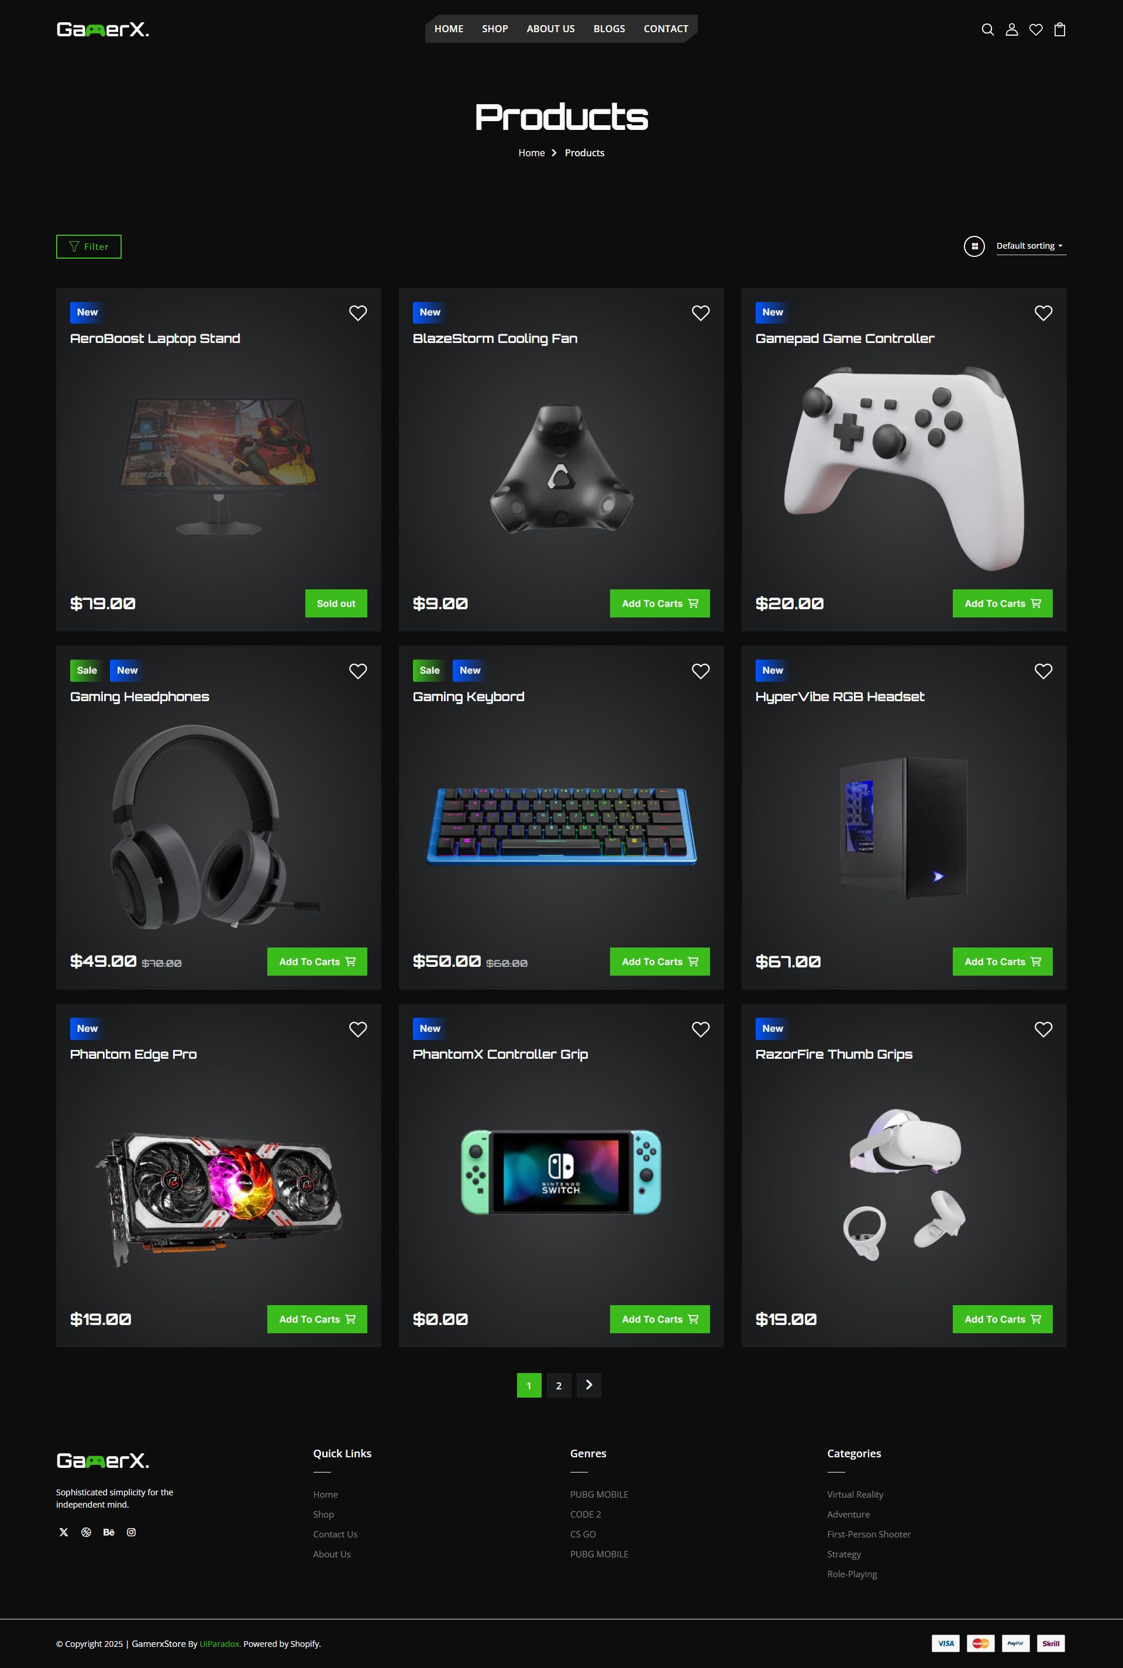Toggle wishlist heart on Gaming Headphones

(x=358, y=671)
